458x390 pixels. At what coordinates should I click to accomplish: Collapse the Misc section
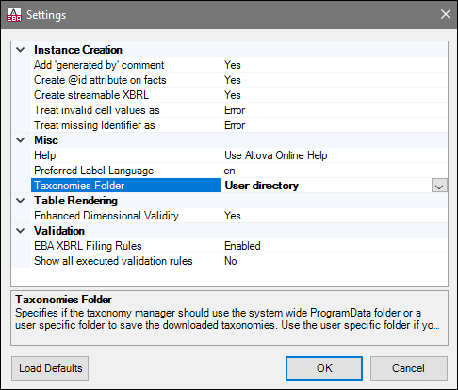pos(21,140)
